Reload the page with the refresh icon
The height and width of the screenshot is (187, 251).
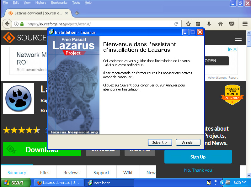176,24
